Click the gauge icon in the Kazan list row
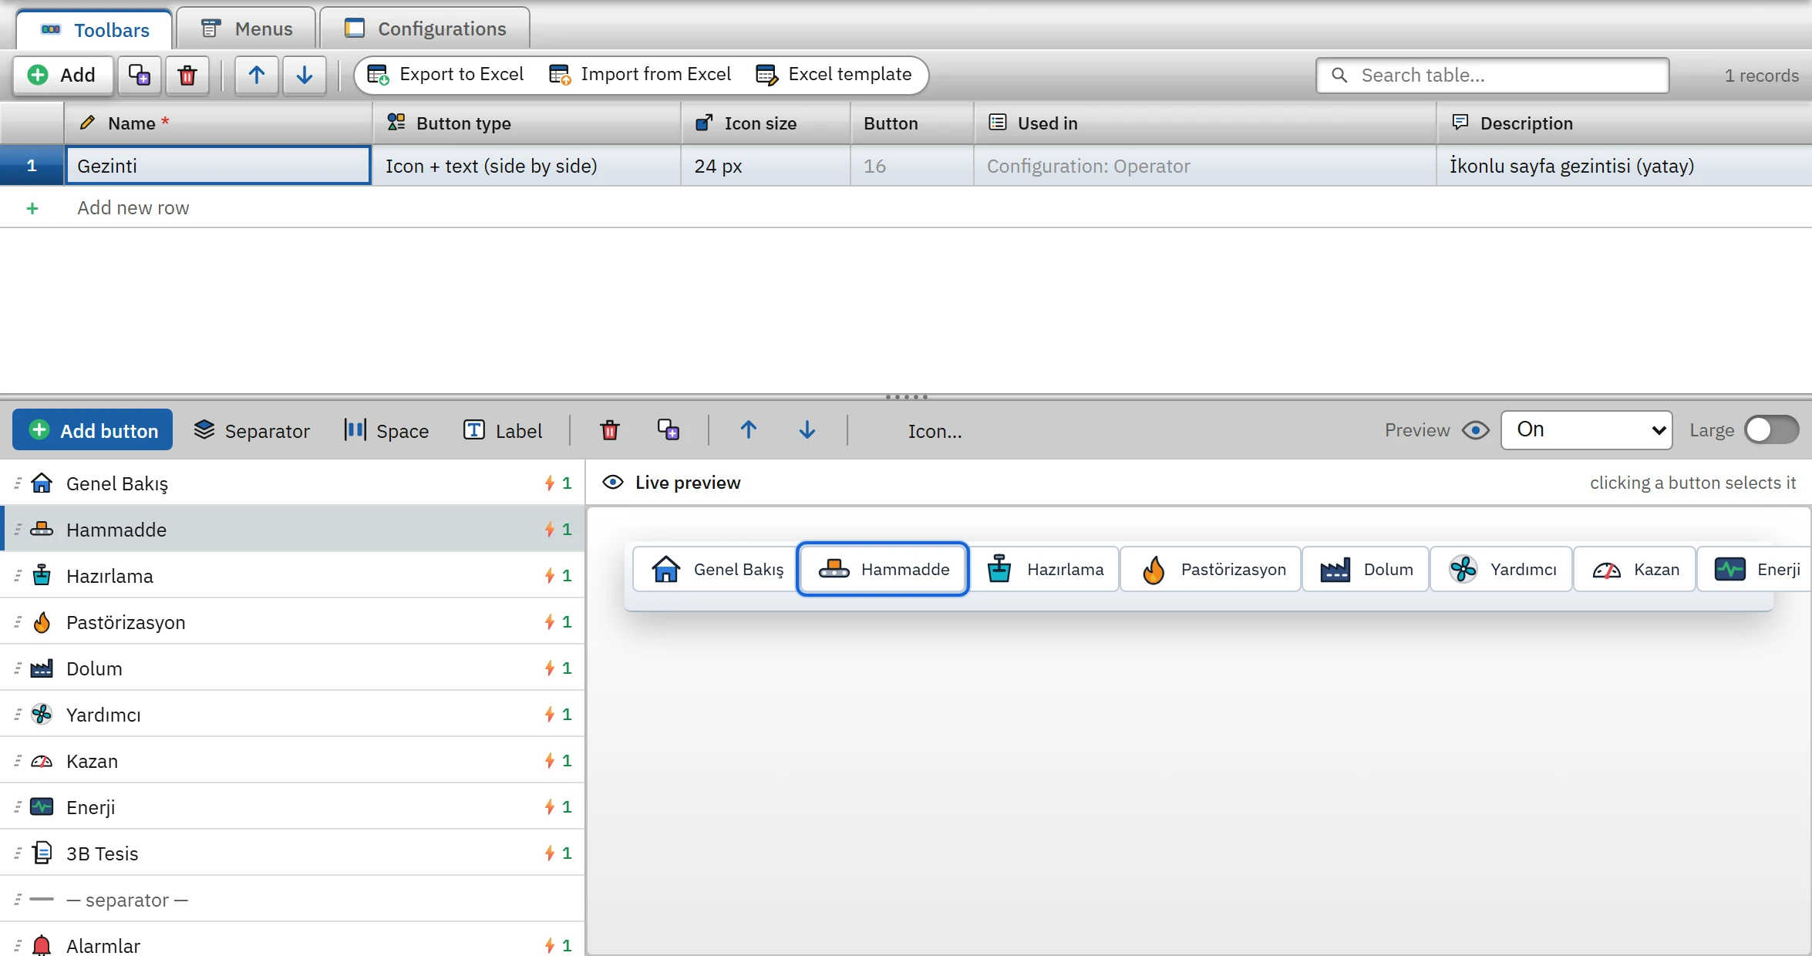This screenshot has height=956, width=1812. coord(42,761)
